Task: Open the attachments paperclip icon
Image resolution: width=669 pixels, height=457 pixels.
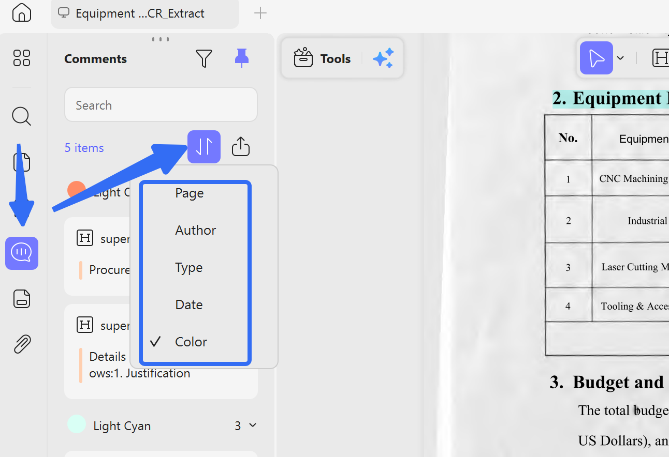Action: pyautogui.click(x=22, y=344)
